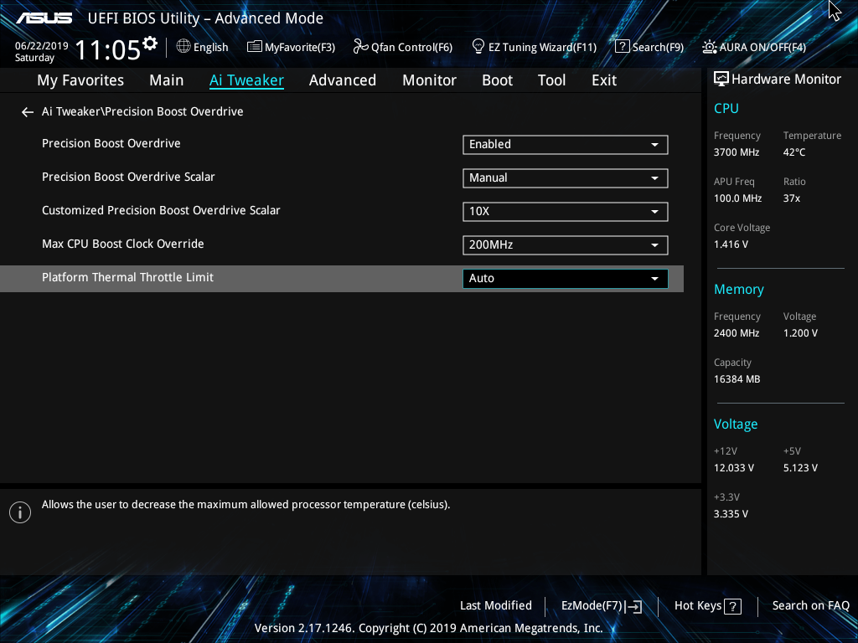Click the +12V reading 12.033 V

734,468
